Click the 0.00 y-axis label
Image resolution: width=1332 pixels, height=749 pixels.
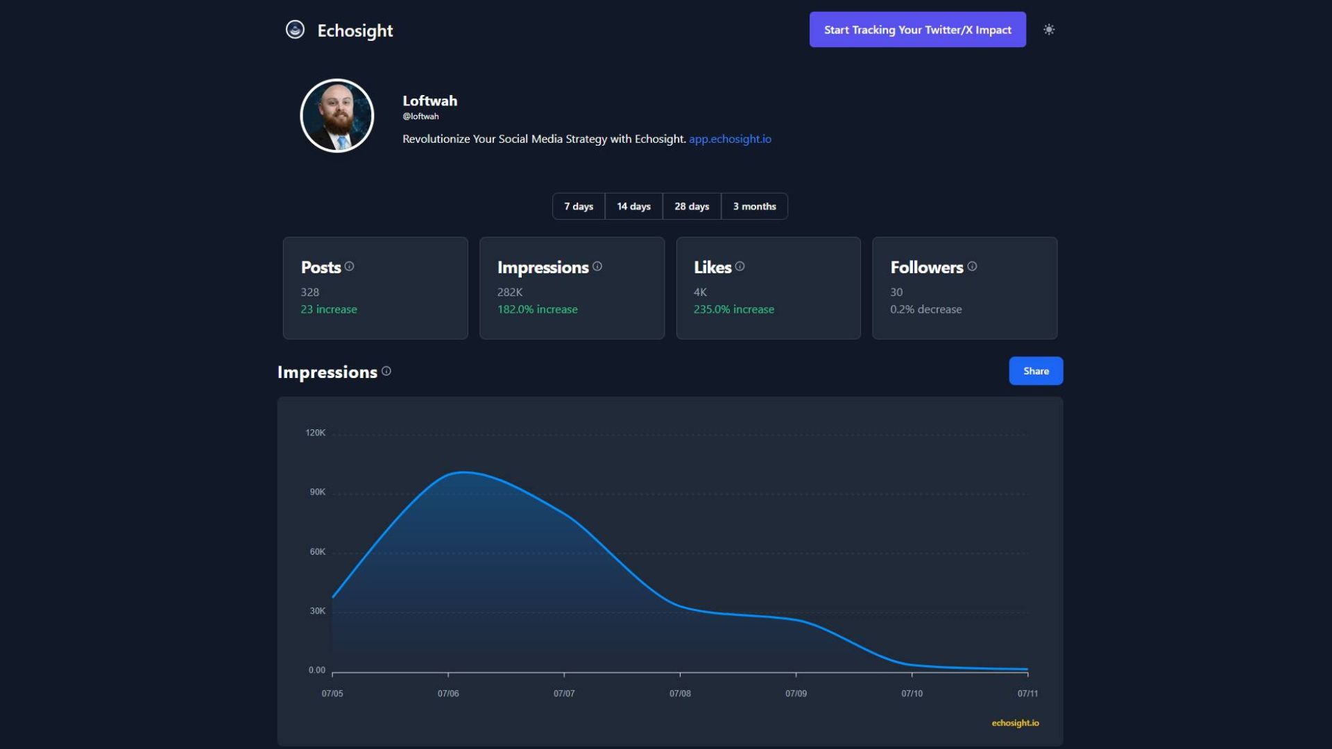click(317, 670)
